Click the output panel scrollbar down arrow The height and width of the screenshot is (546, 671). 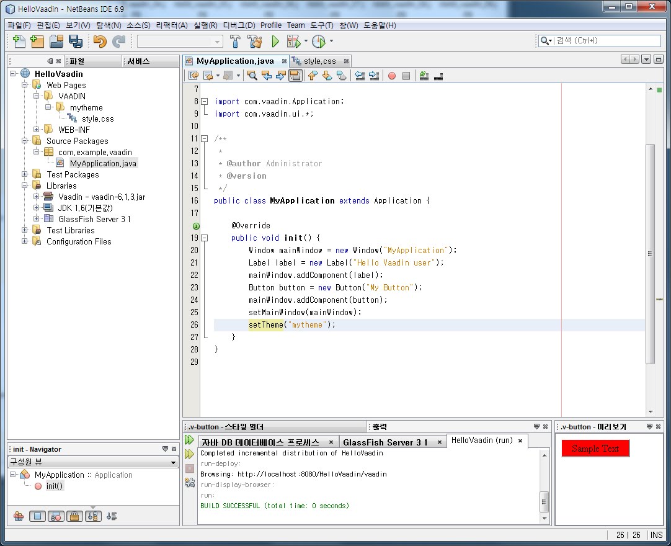point(544,519)
